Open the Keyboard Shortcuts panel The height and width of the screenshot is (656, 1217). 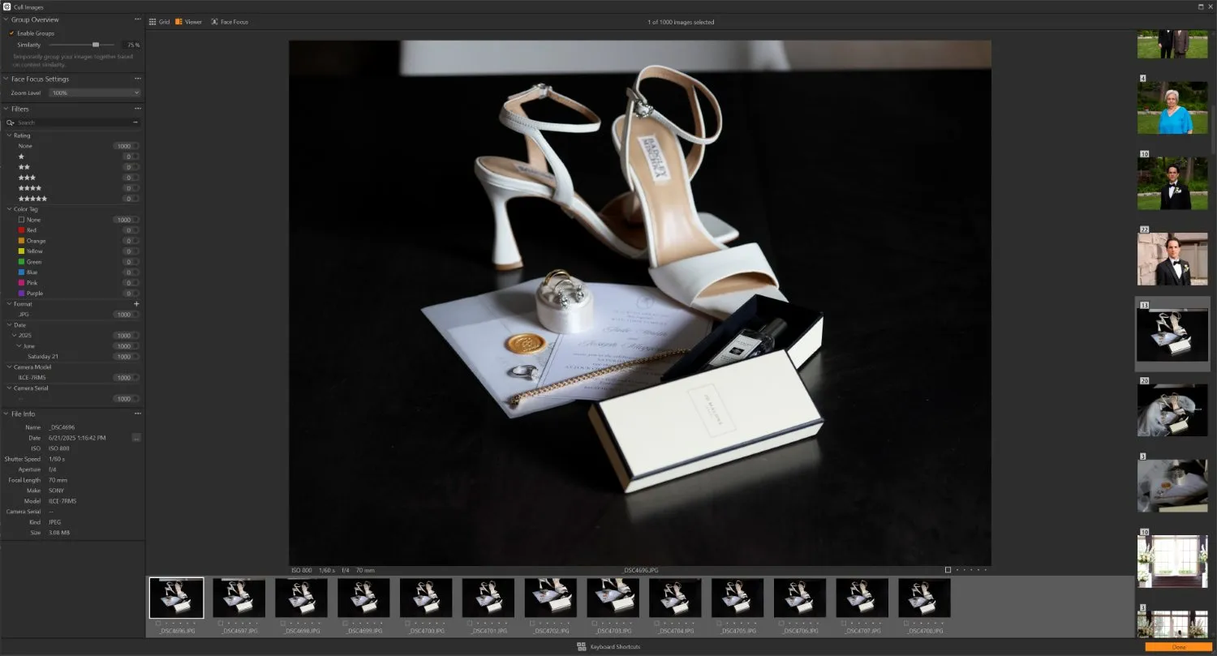pyautogui.click(x=608, y=646)
